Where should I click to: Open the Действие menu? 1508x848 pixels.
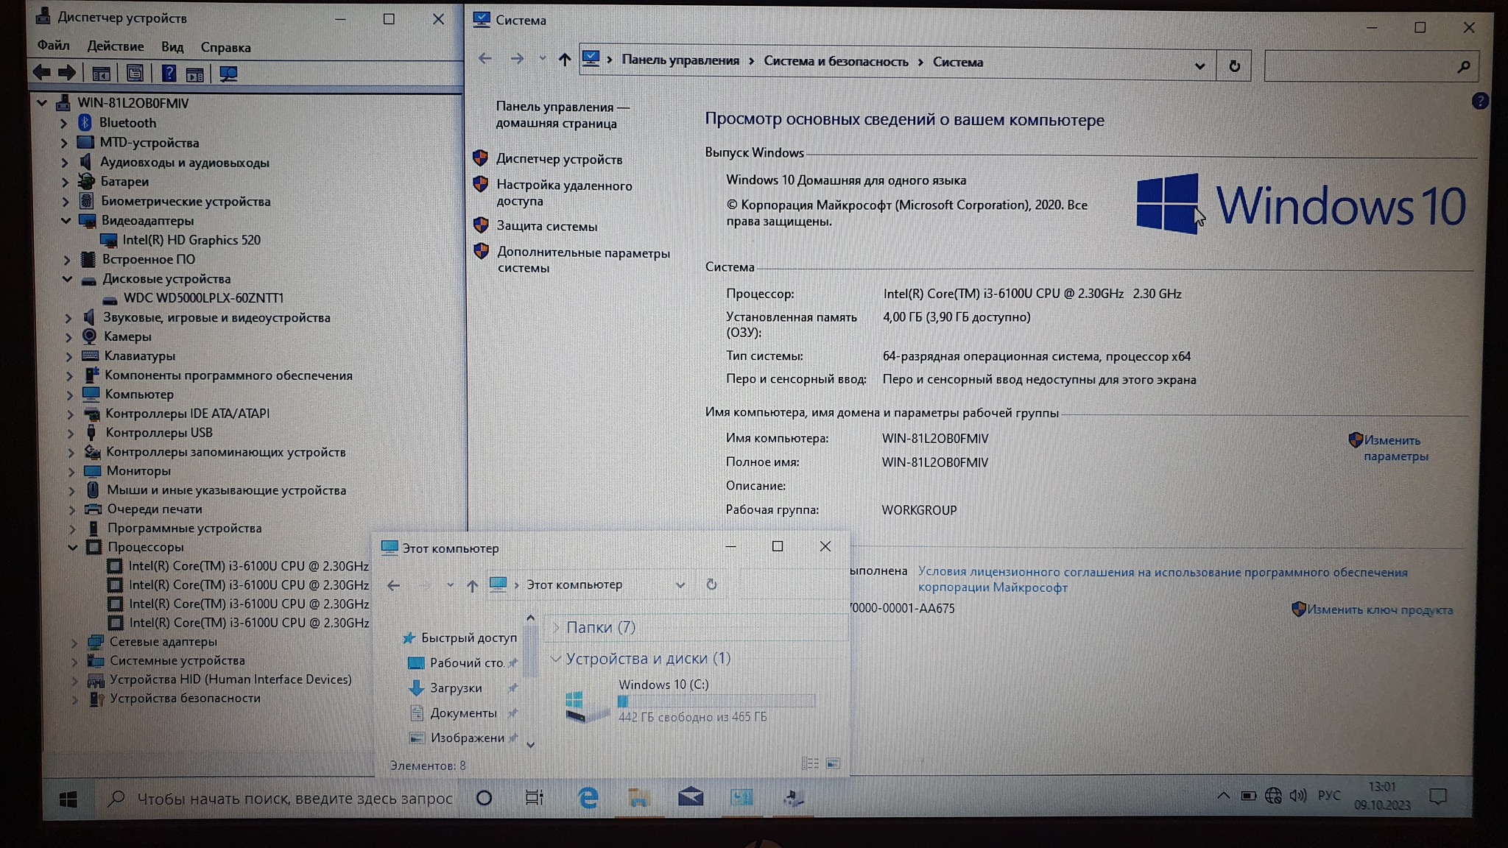(x=116, y=46)
